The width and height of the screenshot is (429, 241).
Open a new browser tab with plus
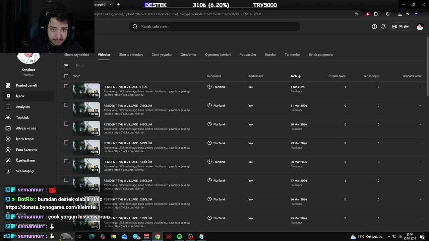[118, 4]
